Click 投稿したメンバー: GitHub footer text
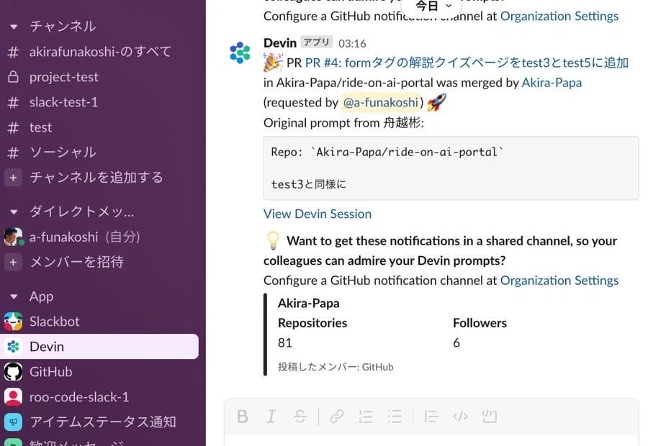The height and width of the screenshot is (446, 648). (x=335, y=367)
